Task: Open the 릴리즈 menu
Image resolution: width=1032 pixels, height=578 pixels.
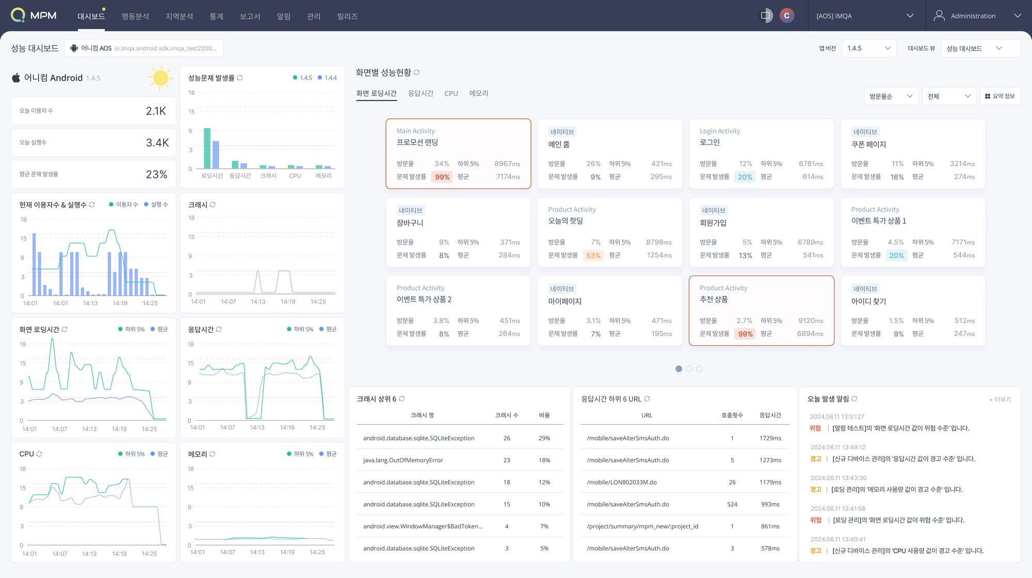Action: (x=347, y=17)
